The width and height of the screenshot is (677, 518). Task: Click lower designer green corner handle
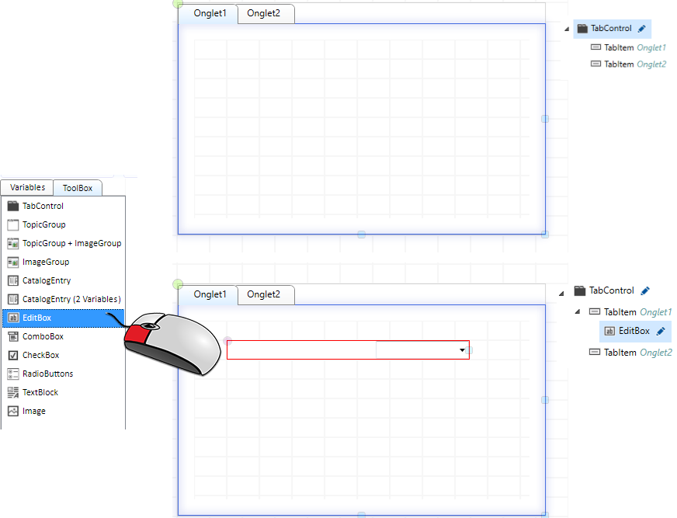[x=178, y=284]
